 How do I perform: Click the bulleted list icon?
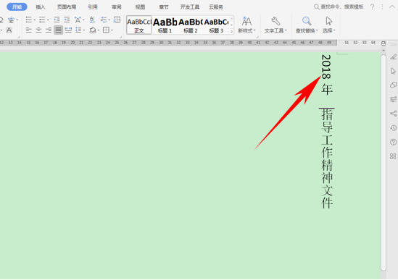click(x=29, y=20)
